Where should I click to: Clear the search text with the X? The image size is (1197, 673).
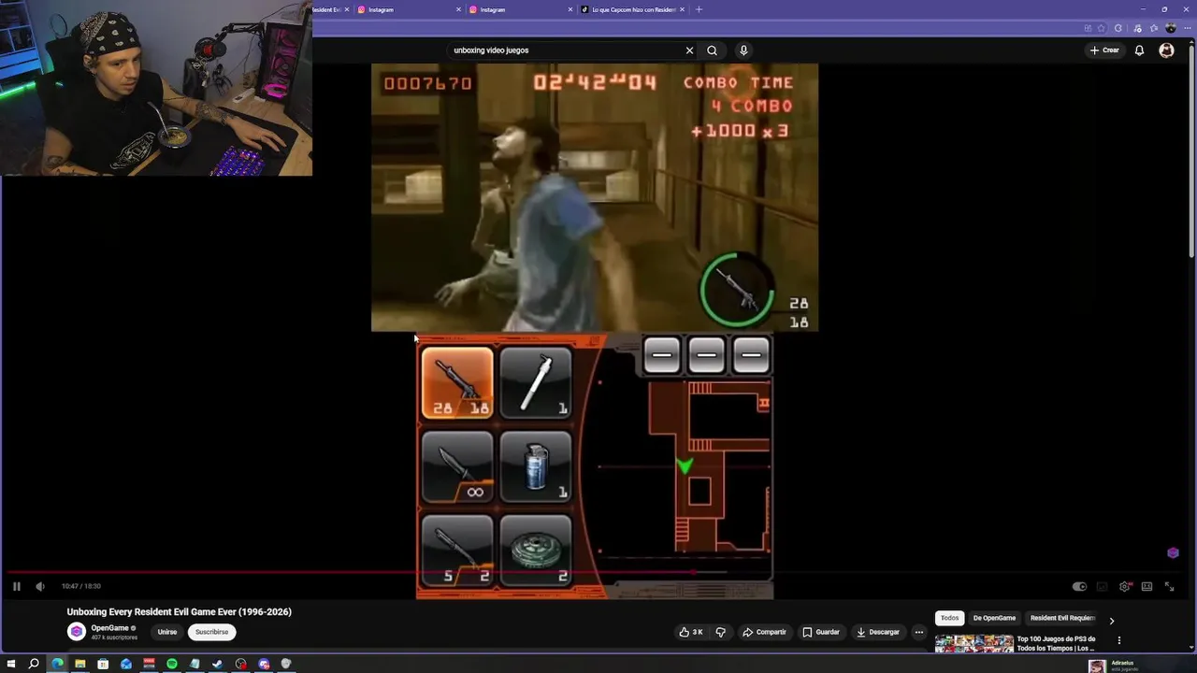[x=689, y=50]
